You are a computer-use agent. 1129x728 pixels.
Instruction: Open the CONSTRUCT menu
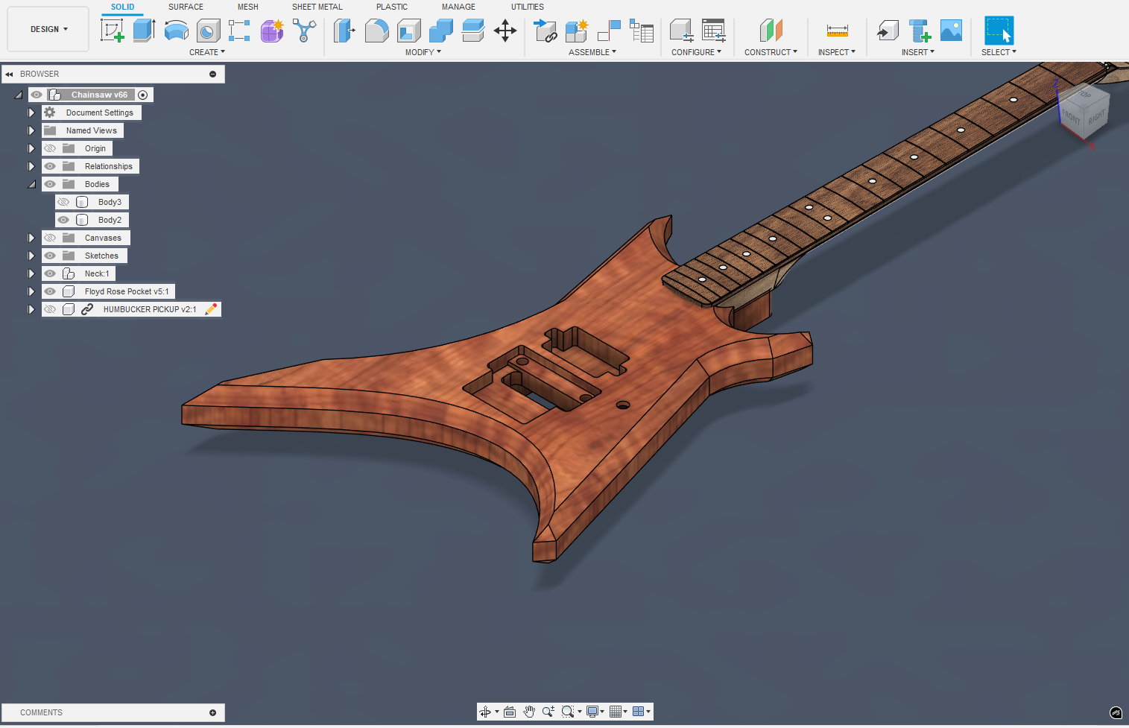770,52
